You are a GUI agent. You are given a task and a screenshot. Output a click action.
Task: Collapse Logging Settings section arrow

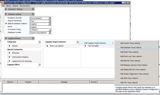point(6,38)
